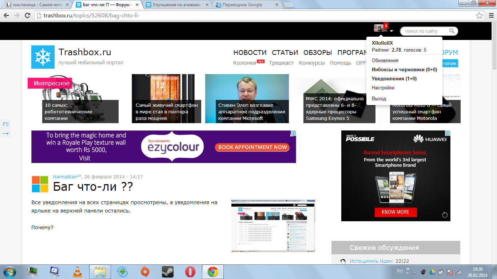
Task: Open VLC from the taskbar
Action: pos(77,272)
